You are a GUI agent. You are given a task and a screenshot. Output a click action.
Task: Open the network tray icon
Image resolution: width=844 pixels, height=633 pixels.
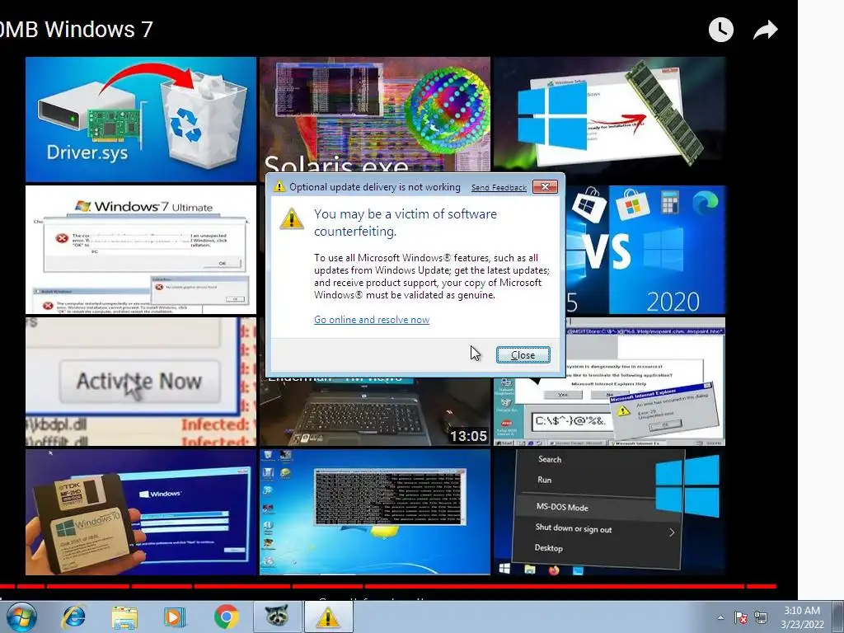[761, 617]
